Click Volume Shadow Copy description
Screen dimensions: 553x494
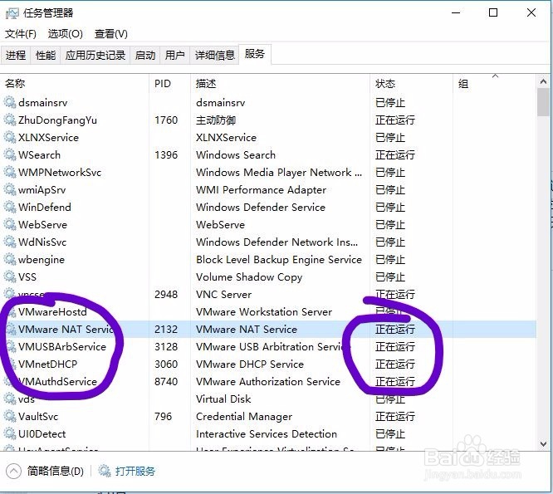click(249, 277)
